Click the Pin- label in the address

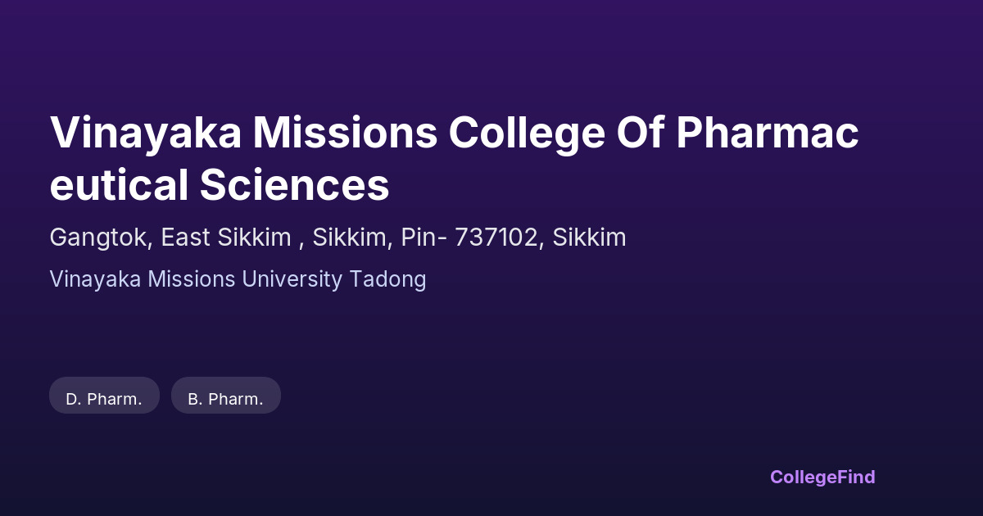(x=424, y=238)
